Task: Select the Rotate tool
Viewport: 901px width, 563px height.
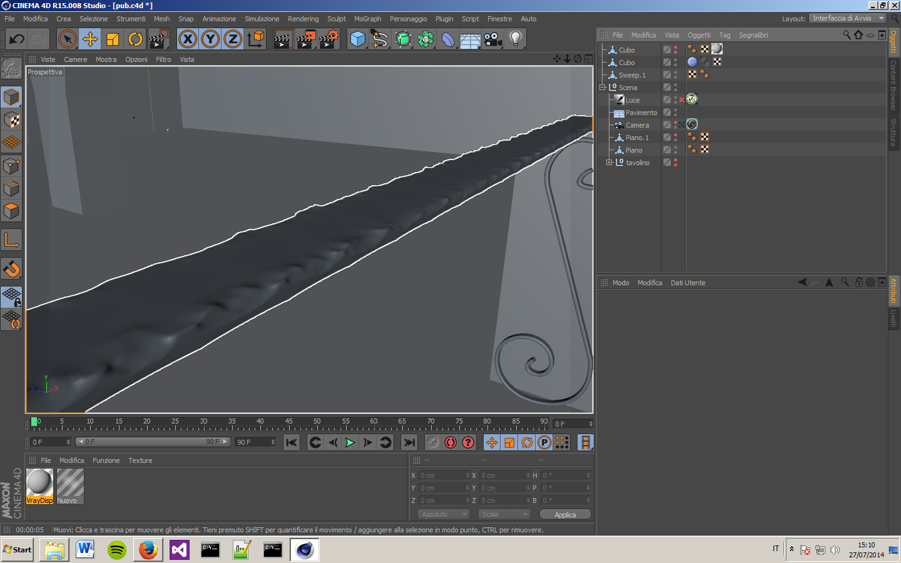Action: (135, 39)
